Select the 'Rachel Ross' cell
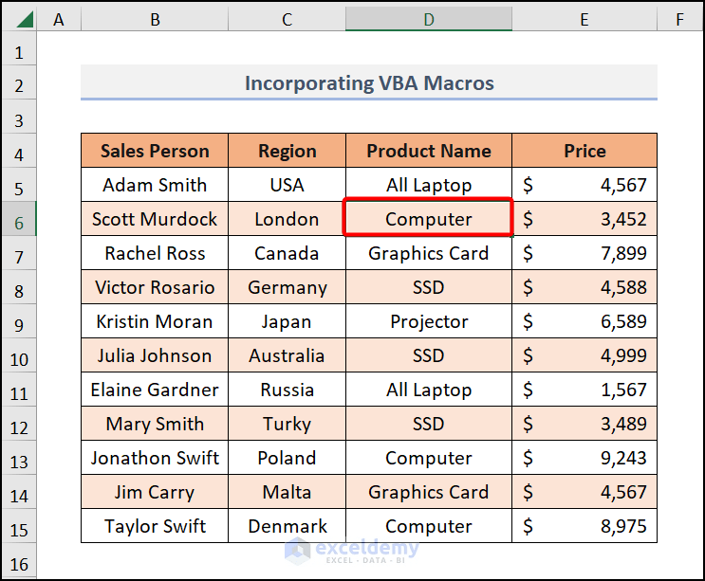This screenshot has width=705, height=581. [155, 253]
